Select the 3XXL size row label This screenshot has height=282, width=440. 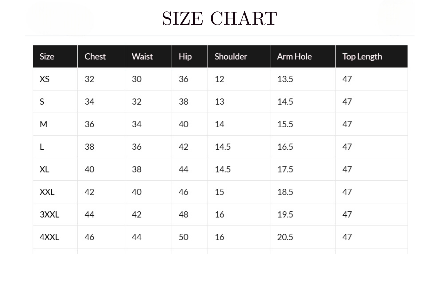[49, 214]
